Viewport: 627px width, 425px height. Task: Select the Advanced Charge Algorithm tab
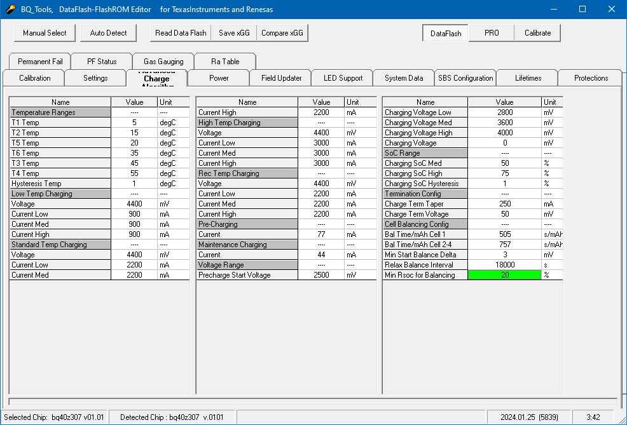[156, 78]
